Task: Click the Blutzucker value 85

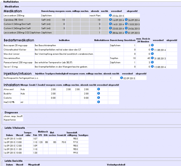Action: (55, 142)
